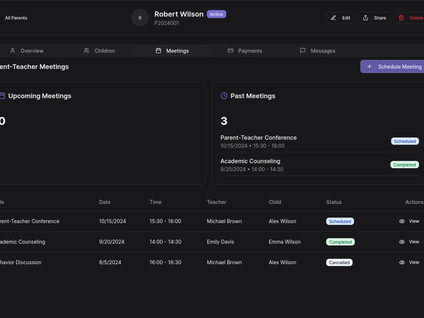This screenshot has width=424, height=318.
Task: Click the Time column header
Action: pos(156,202)
